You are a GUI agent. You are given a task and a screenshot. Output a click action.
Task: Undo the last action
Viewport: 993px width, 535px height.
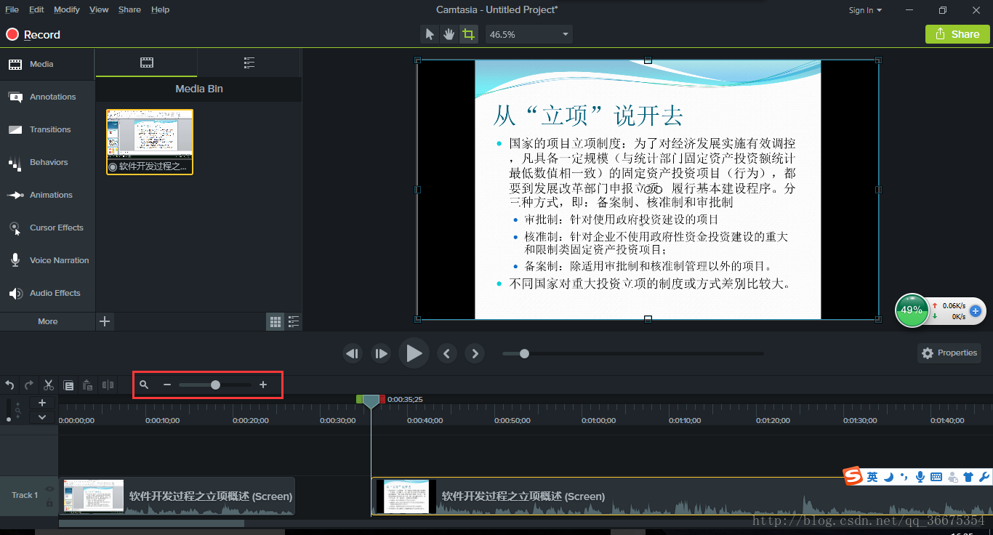pos(9,385)
